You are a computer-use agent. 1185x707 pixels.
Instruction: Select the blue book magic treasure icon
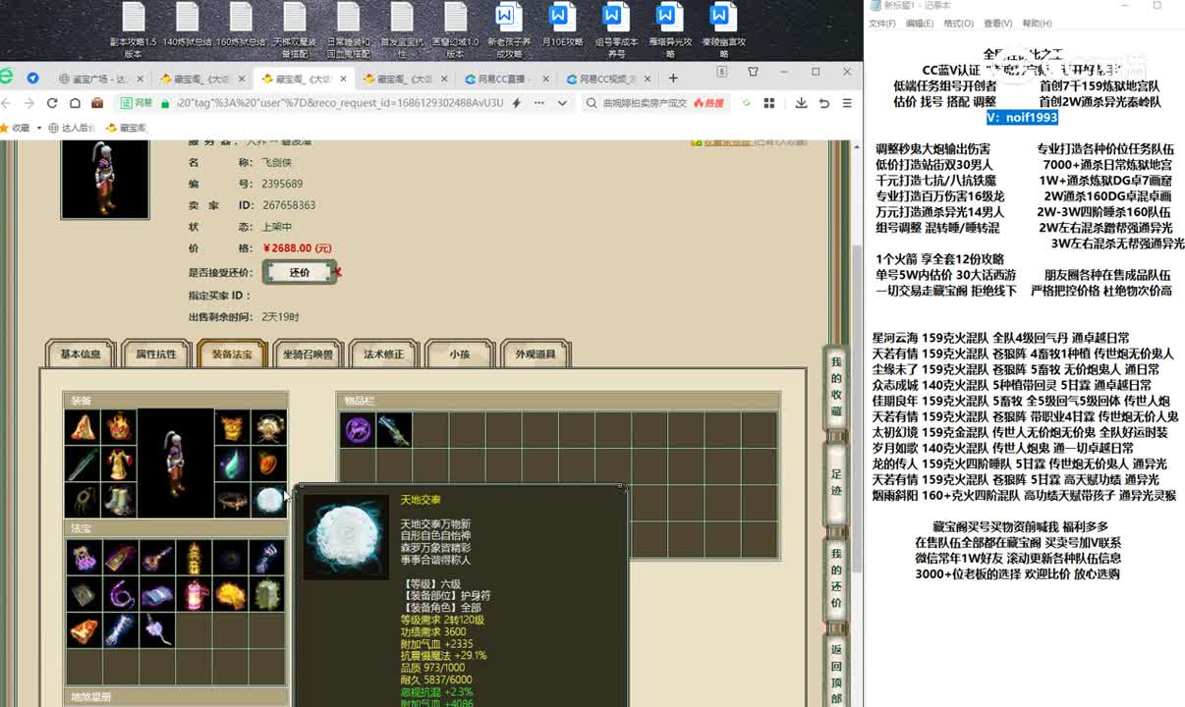pyautogui.click(x=157, y=594)
